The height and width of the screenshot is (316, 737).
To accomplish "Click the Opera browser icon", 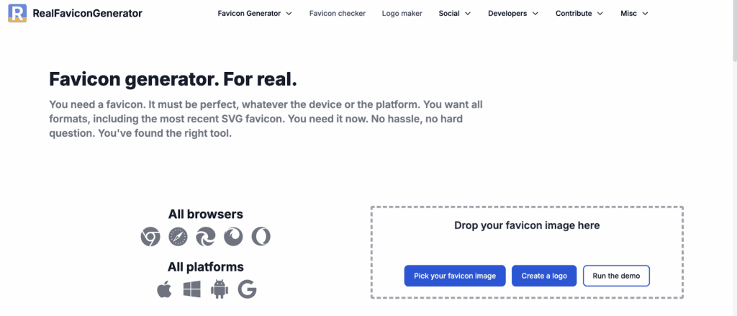I will tap(261, 236).
